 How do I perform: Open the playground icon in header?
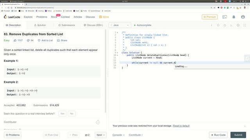[x=225, y=17]
